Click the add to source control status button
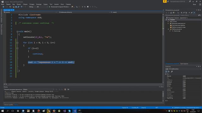The height and width of the screenshot is (113, 202). [x=186, y=108]
